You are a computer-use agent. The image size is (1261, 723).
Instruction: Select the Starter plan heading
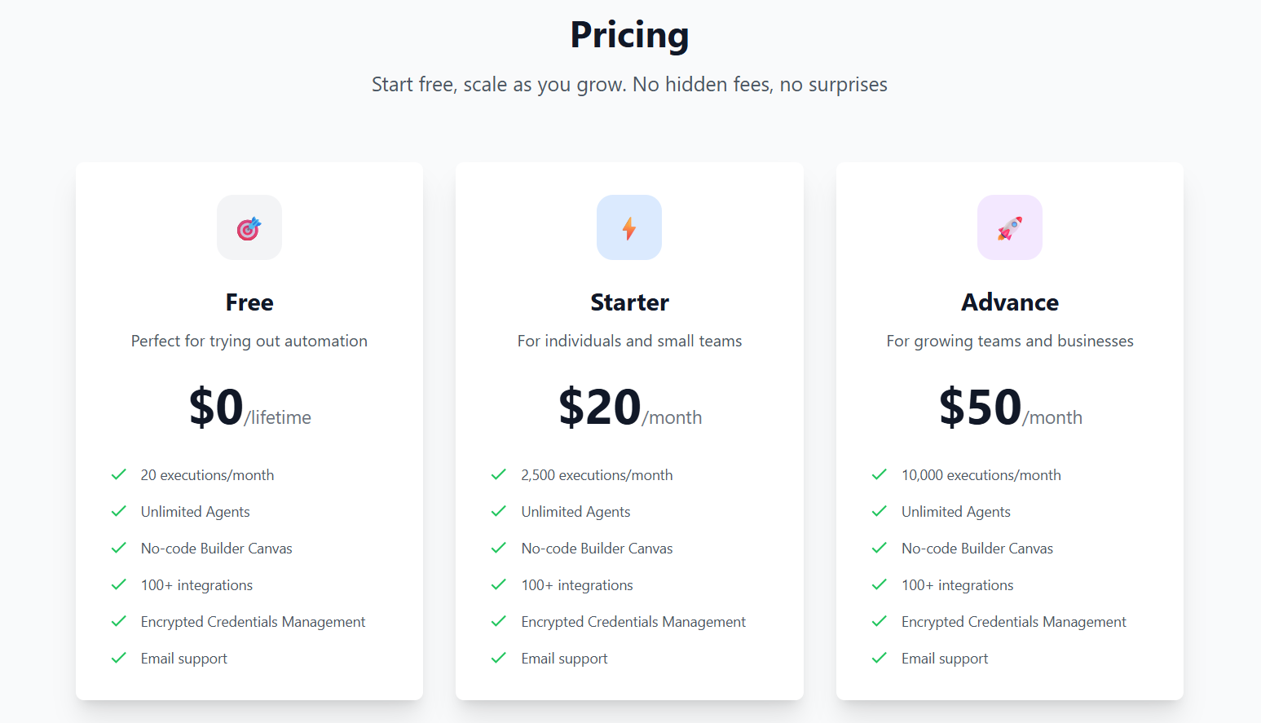click(x=629, y=302)
